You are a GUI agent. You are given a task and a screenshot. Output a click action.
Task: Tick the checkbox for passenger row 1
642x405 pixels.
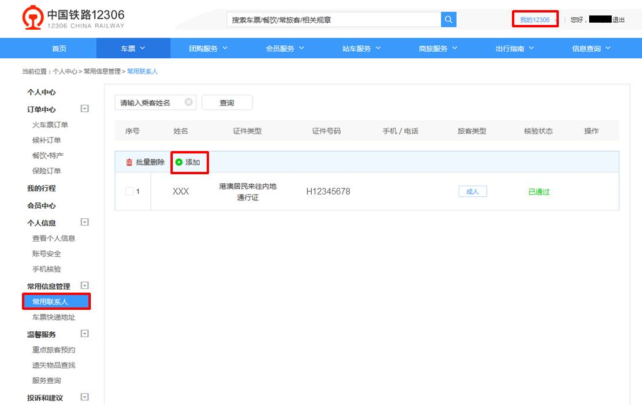click(x=129, y=191)
